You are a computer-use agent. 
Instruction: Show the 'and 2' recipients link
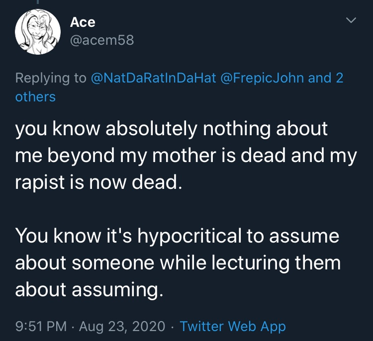(326, 78)
